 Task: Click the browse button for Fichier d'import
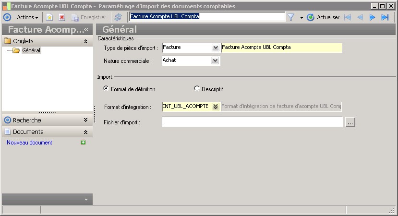[350, 122]
